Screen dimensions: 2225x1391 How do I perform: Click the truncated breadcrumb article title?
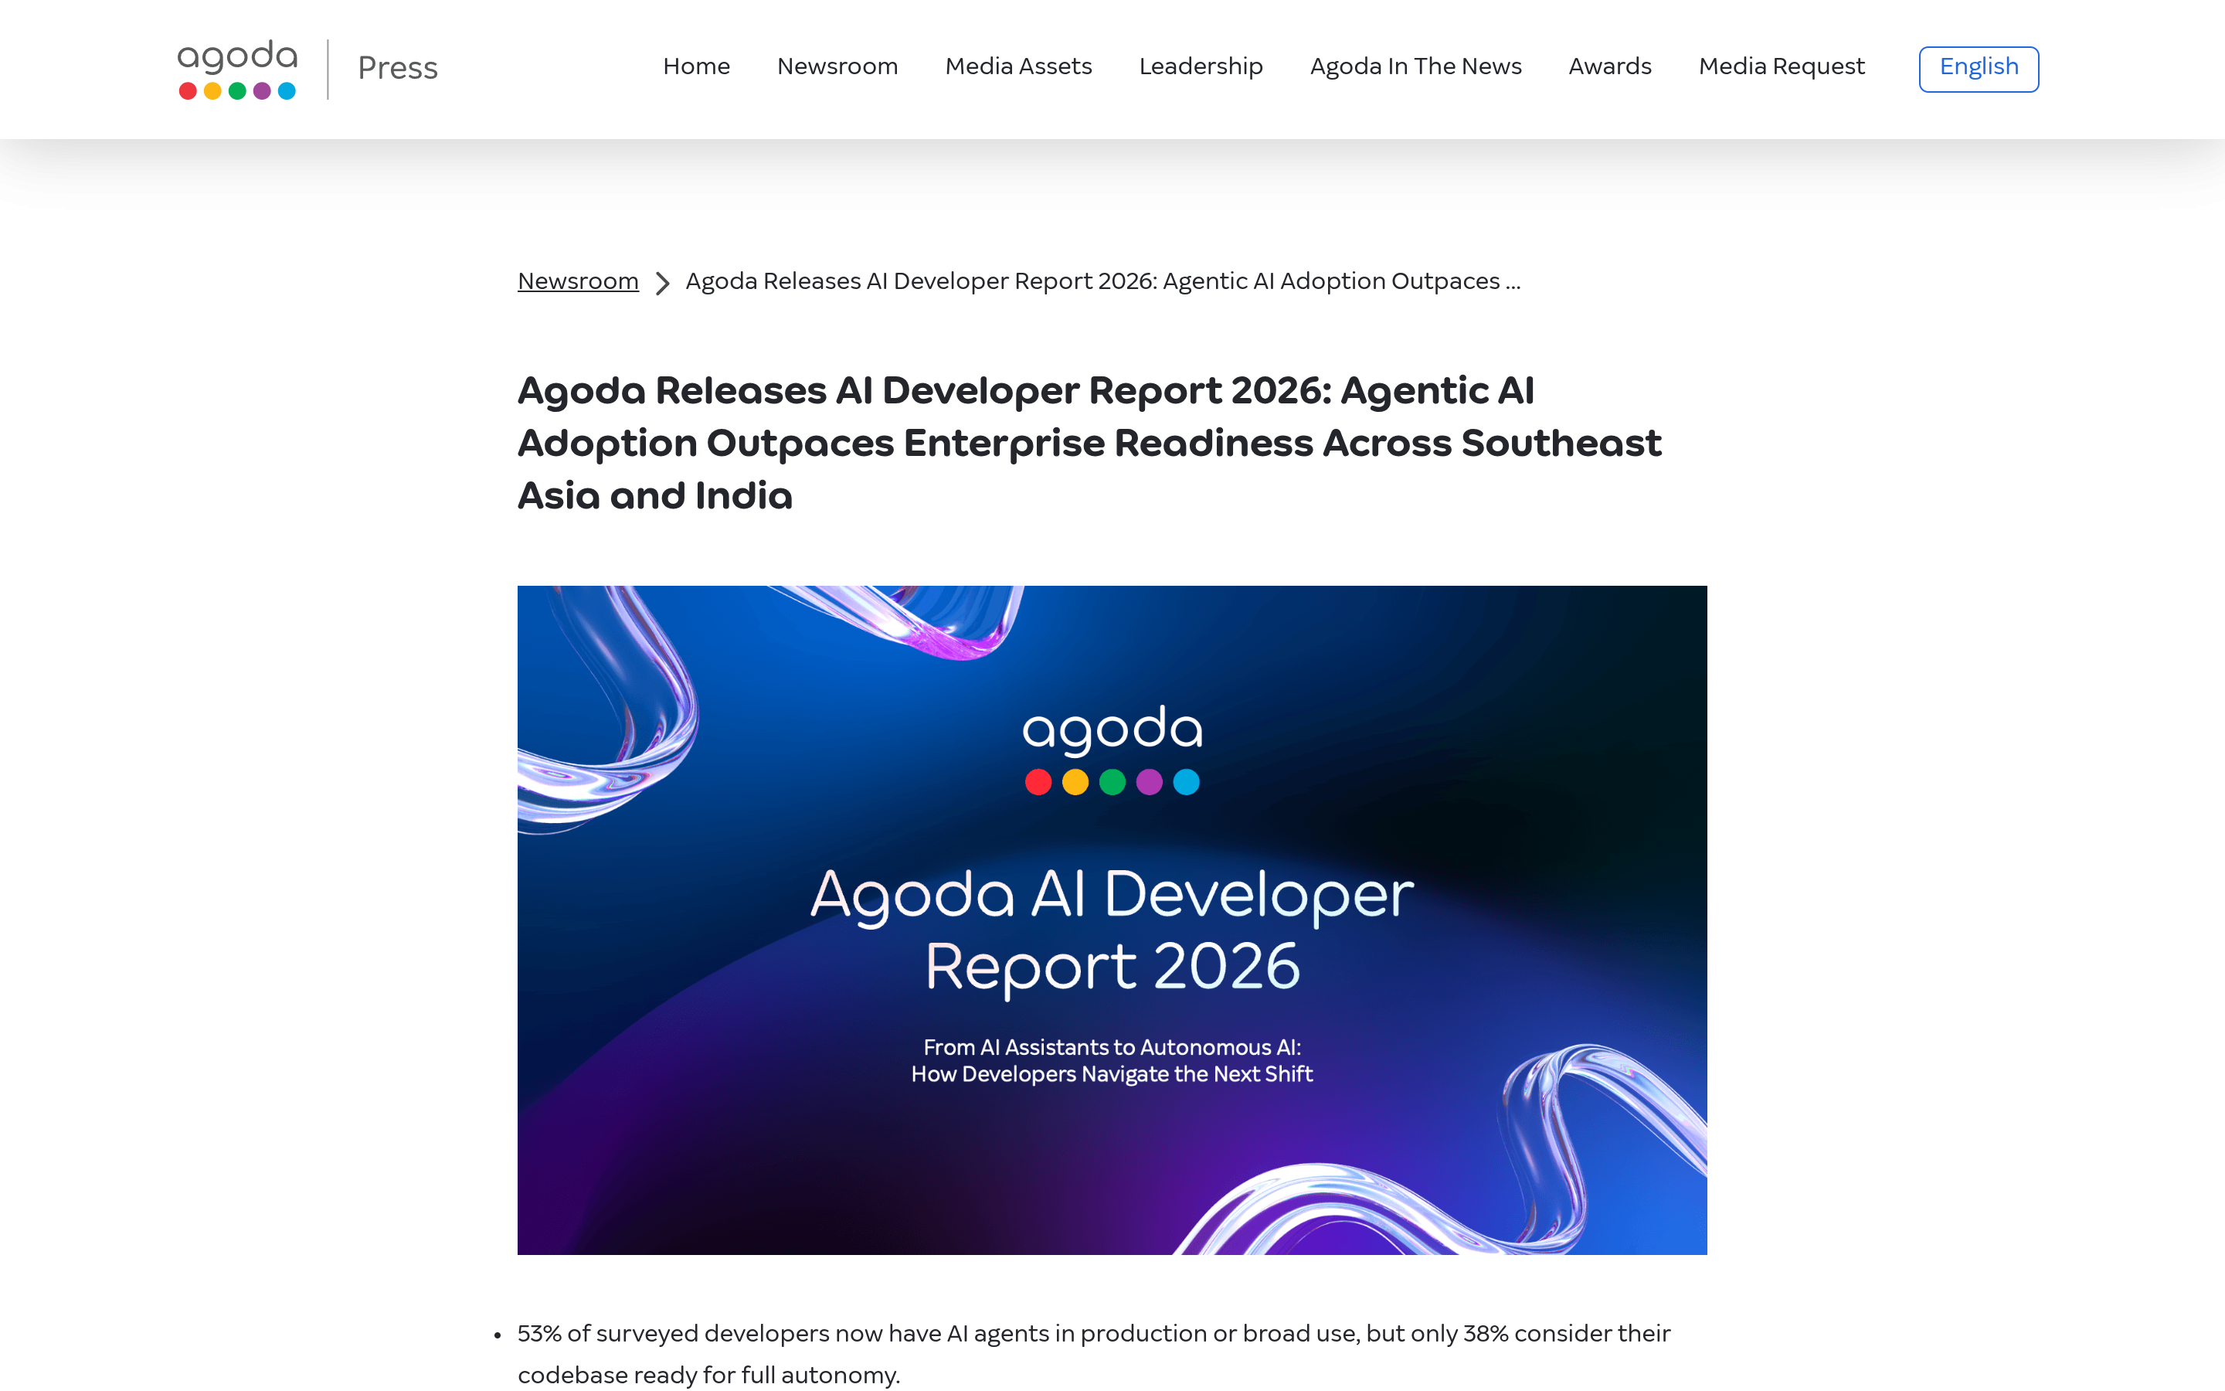[x=1102, y=281]
